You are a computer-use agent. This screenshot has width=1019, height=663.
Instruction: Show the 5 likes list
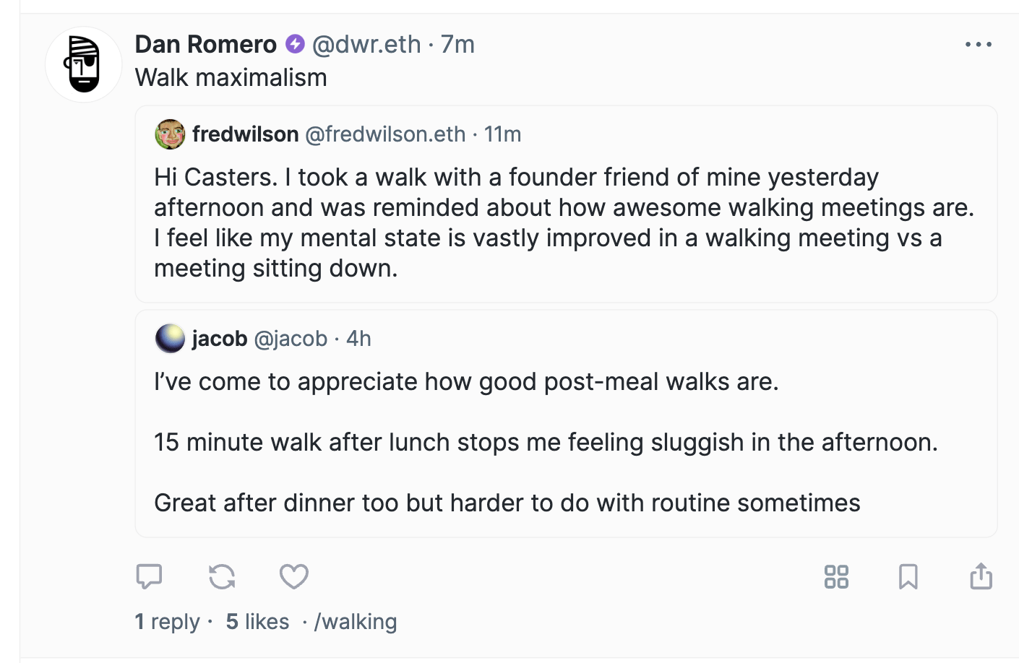[x=257, y=622]
